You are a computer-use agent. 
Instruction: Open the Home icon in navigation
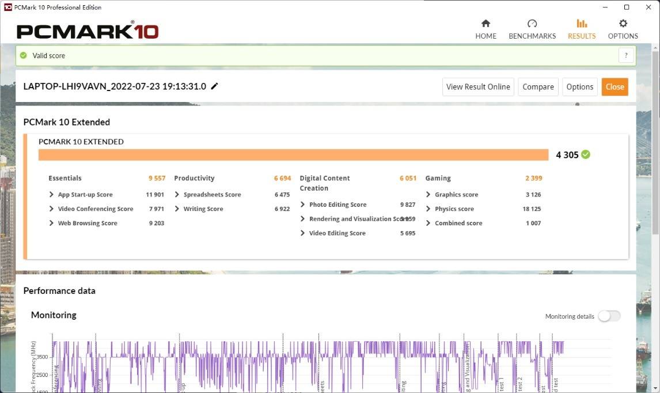point(485,24)
